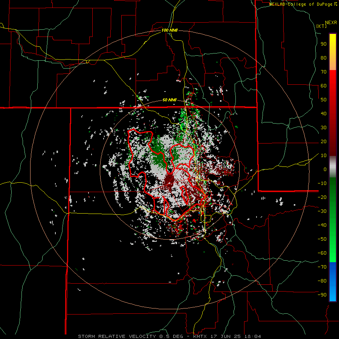Select the -40 value on the velocity scale

tap(322, 225)
